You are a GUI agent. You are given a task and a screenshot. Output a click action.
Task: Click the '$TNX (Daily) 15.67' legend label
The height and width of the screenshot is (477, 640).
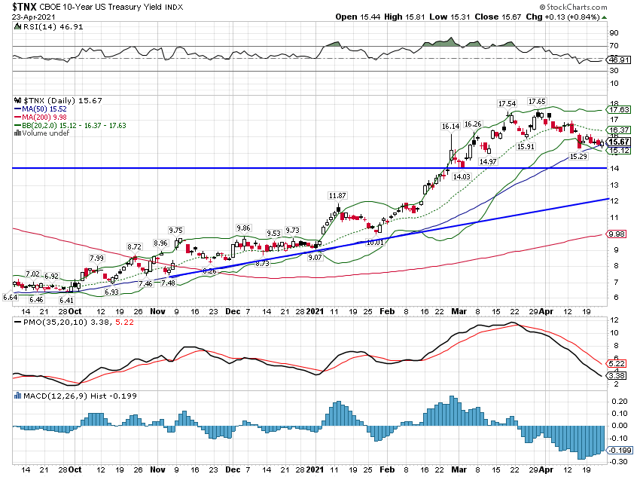[x=62, y=100]
